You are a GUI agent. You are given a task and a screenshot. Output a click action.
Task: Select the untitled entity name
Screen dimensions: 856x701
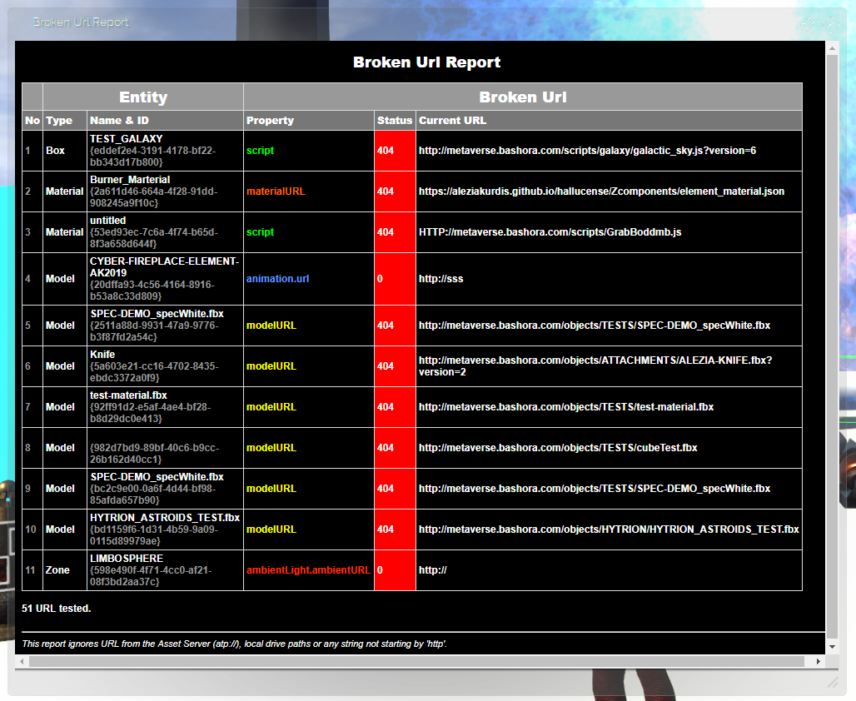coord(107,221)
